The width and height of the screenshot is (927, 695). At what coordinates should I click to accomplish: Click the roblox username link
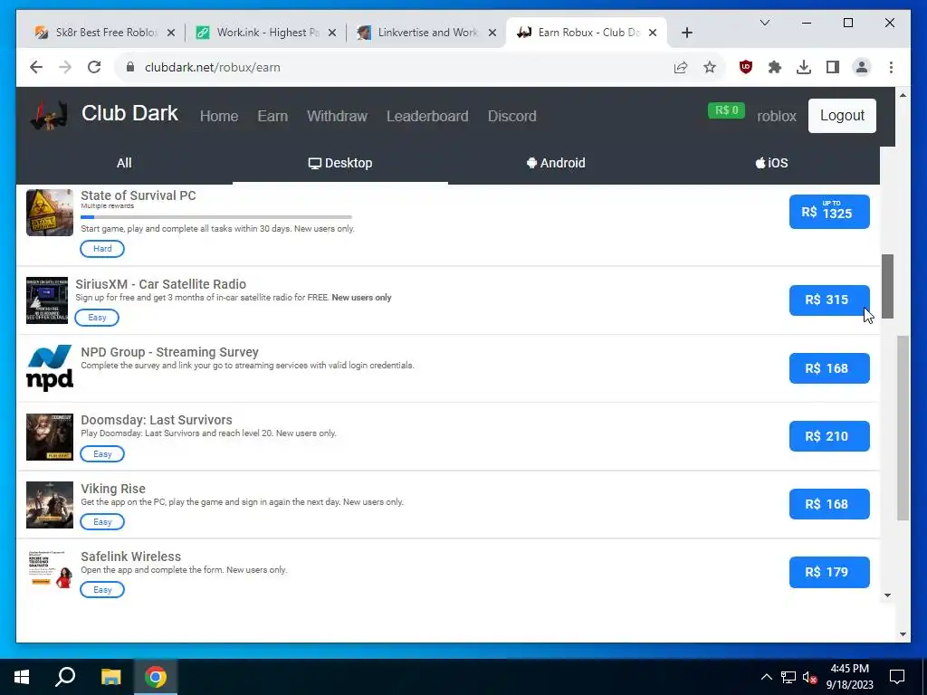[776, 117]
